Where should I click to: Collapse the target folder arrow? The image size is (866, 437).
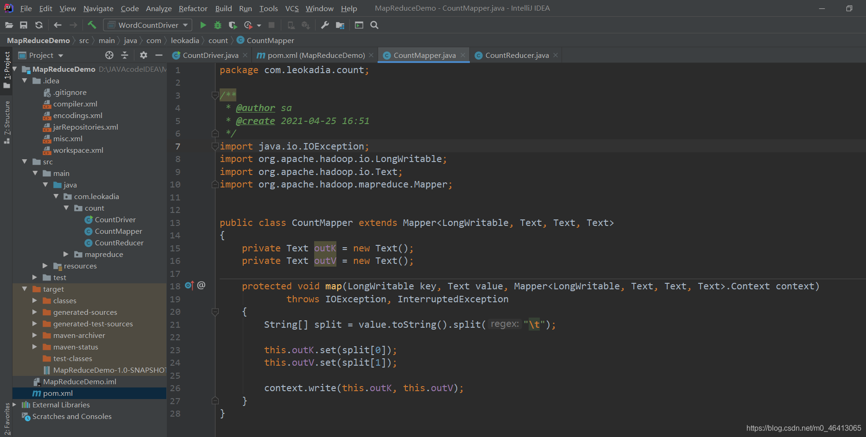tap(25, 289)
